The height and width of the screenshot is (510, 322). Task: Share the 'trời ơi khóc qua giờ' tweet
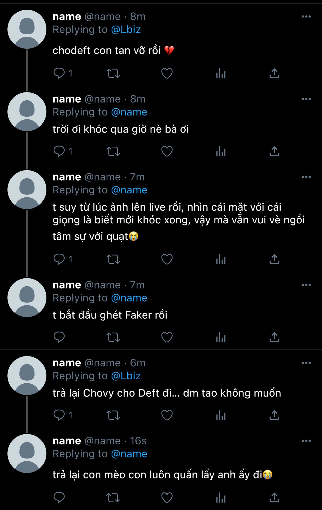[274, 151]
